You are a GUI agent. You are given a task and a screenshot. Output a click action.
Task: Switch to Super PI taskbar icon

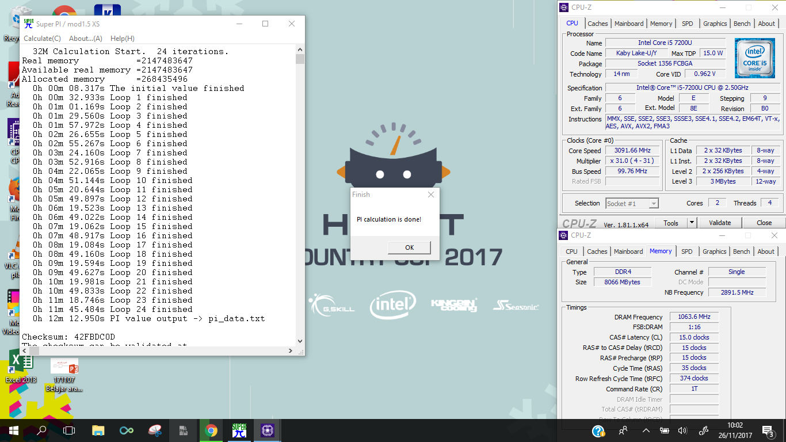pyautogui.click(x=239, y=430)
